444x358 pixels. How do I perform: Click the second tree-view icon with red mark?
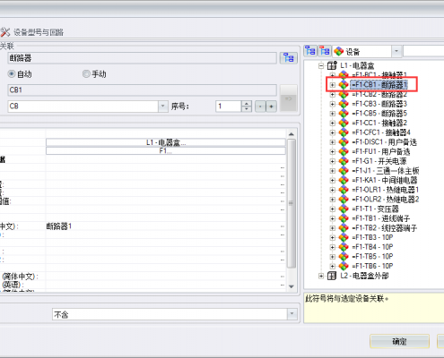[x=325, y=51]
